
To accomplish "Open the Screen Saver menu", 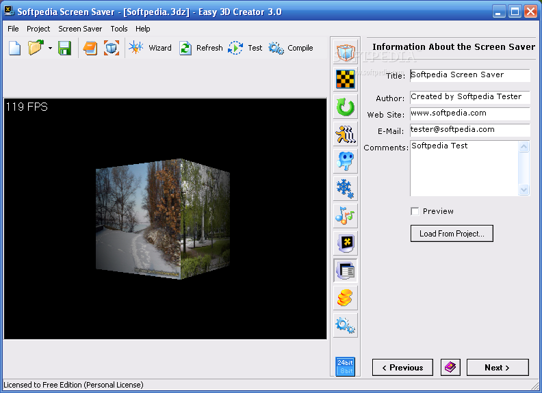I will click(x=80, y=29).
